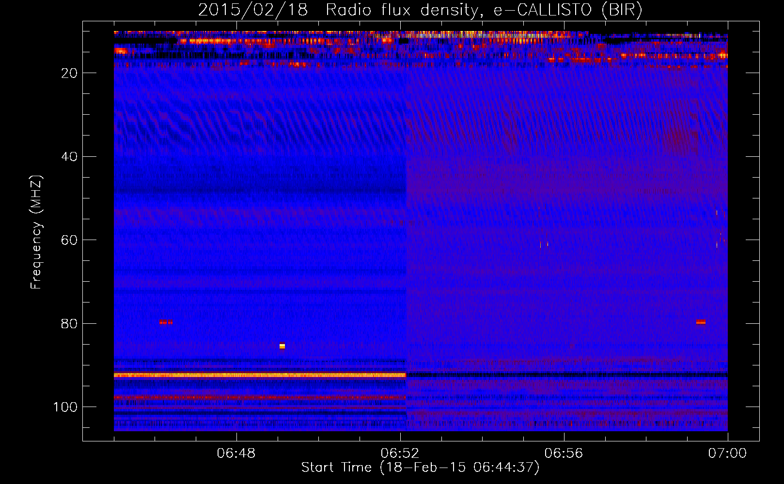Click the '07:00' time tick label
This screenshot has height=484, width=784.
click(x=727, y=454)
